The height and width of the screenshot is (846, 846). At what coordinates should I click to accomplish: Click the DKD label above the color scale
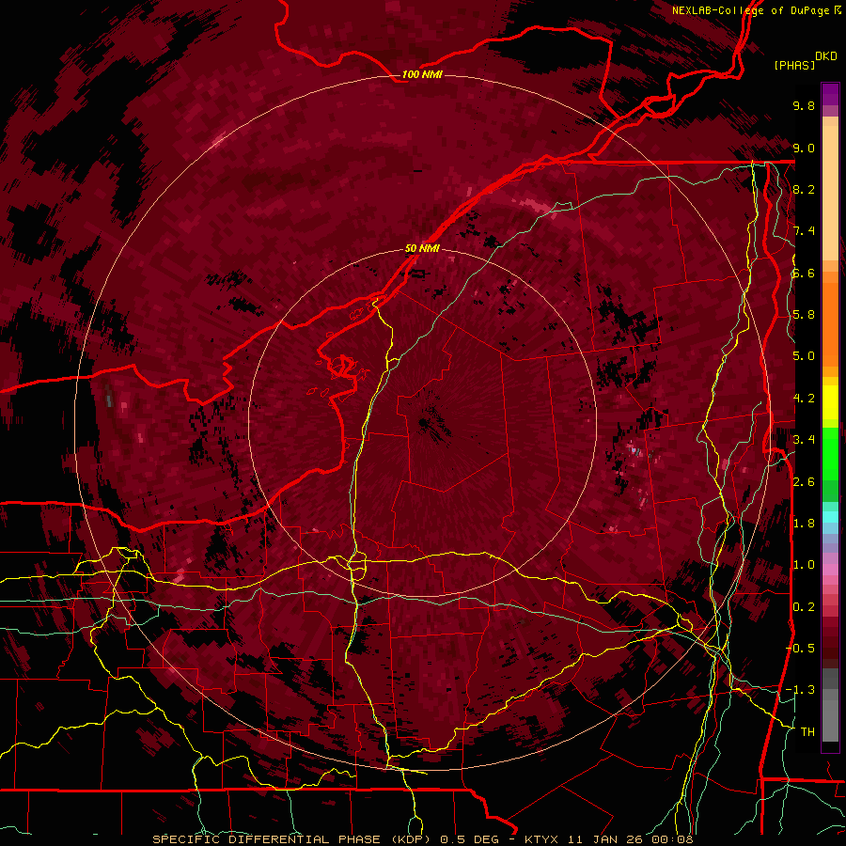click(826, 56)
